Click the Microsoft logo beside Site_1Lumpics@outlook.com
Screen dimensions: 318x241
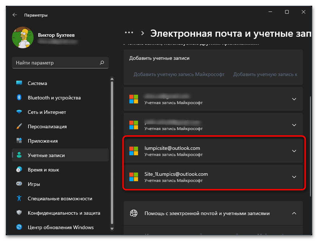(x=134, y=177)
